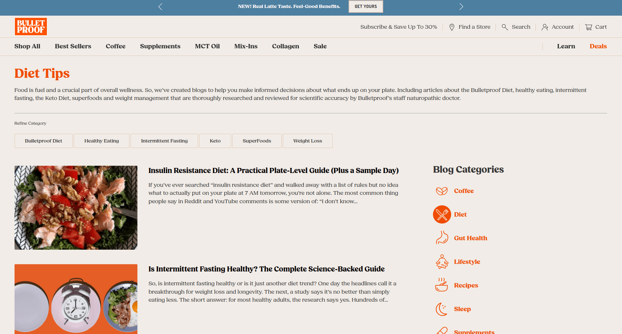The width and height of the screenshot is (622, 334).
Task: Open Lifestyle blog category link
Action: 467,262
